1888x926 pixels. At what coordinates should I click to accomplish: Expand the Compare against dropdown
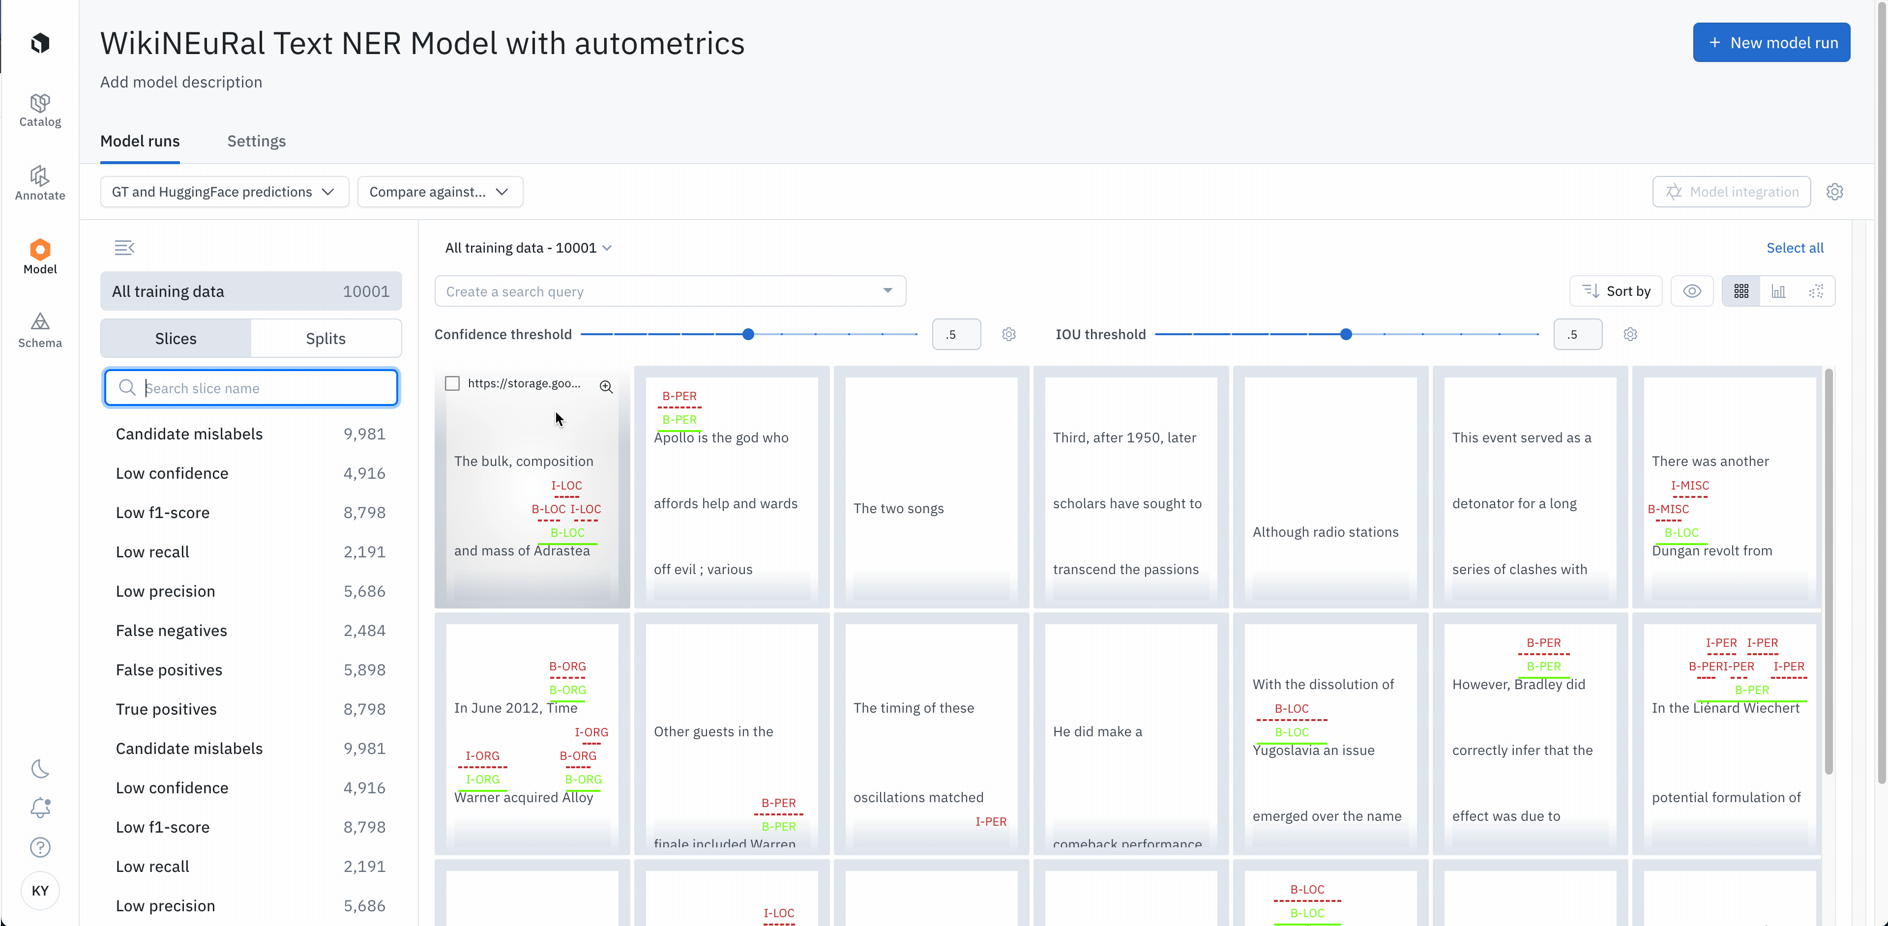tap(440, 192)
